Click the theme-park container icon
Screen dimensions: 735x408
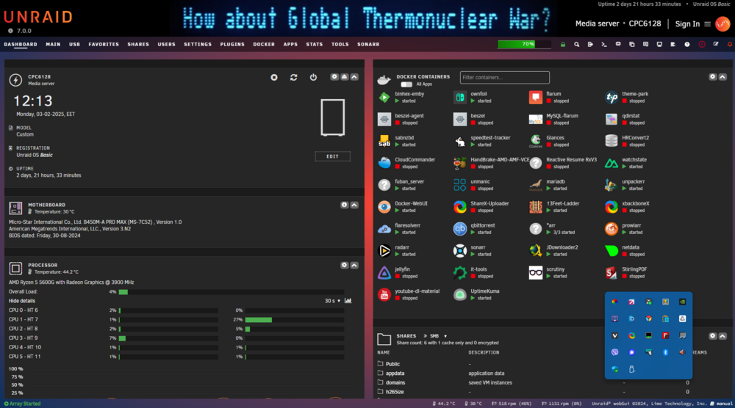(612, 98)
